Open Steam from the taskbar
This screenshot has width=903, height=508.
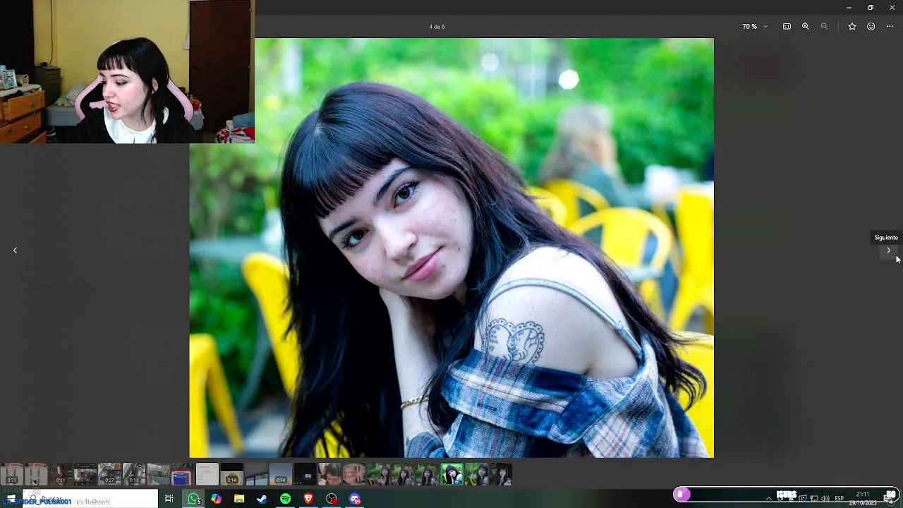[x=262, y=499]
